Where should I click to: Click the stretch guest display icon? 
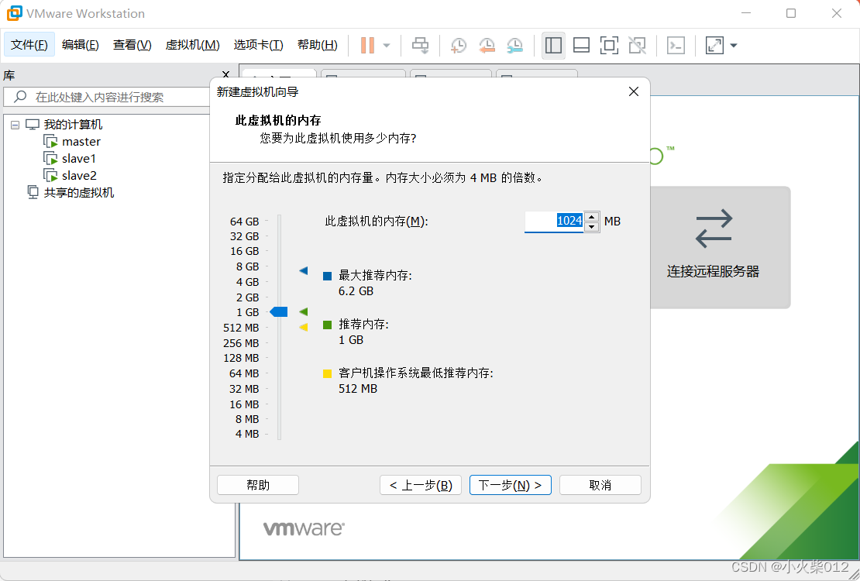coord(714,45)
